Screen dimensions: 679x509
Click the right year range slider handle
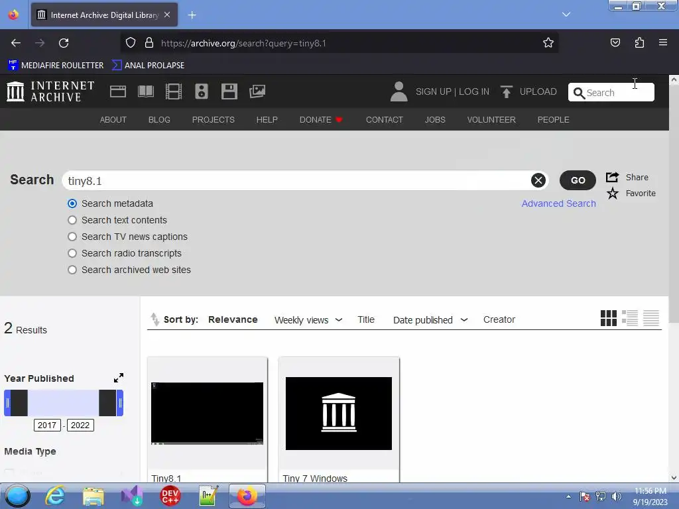(x=120, y=403)
